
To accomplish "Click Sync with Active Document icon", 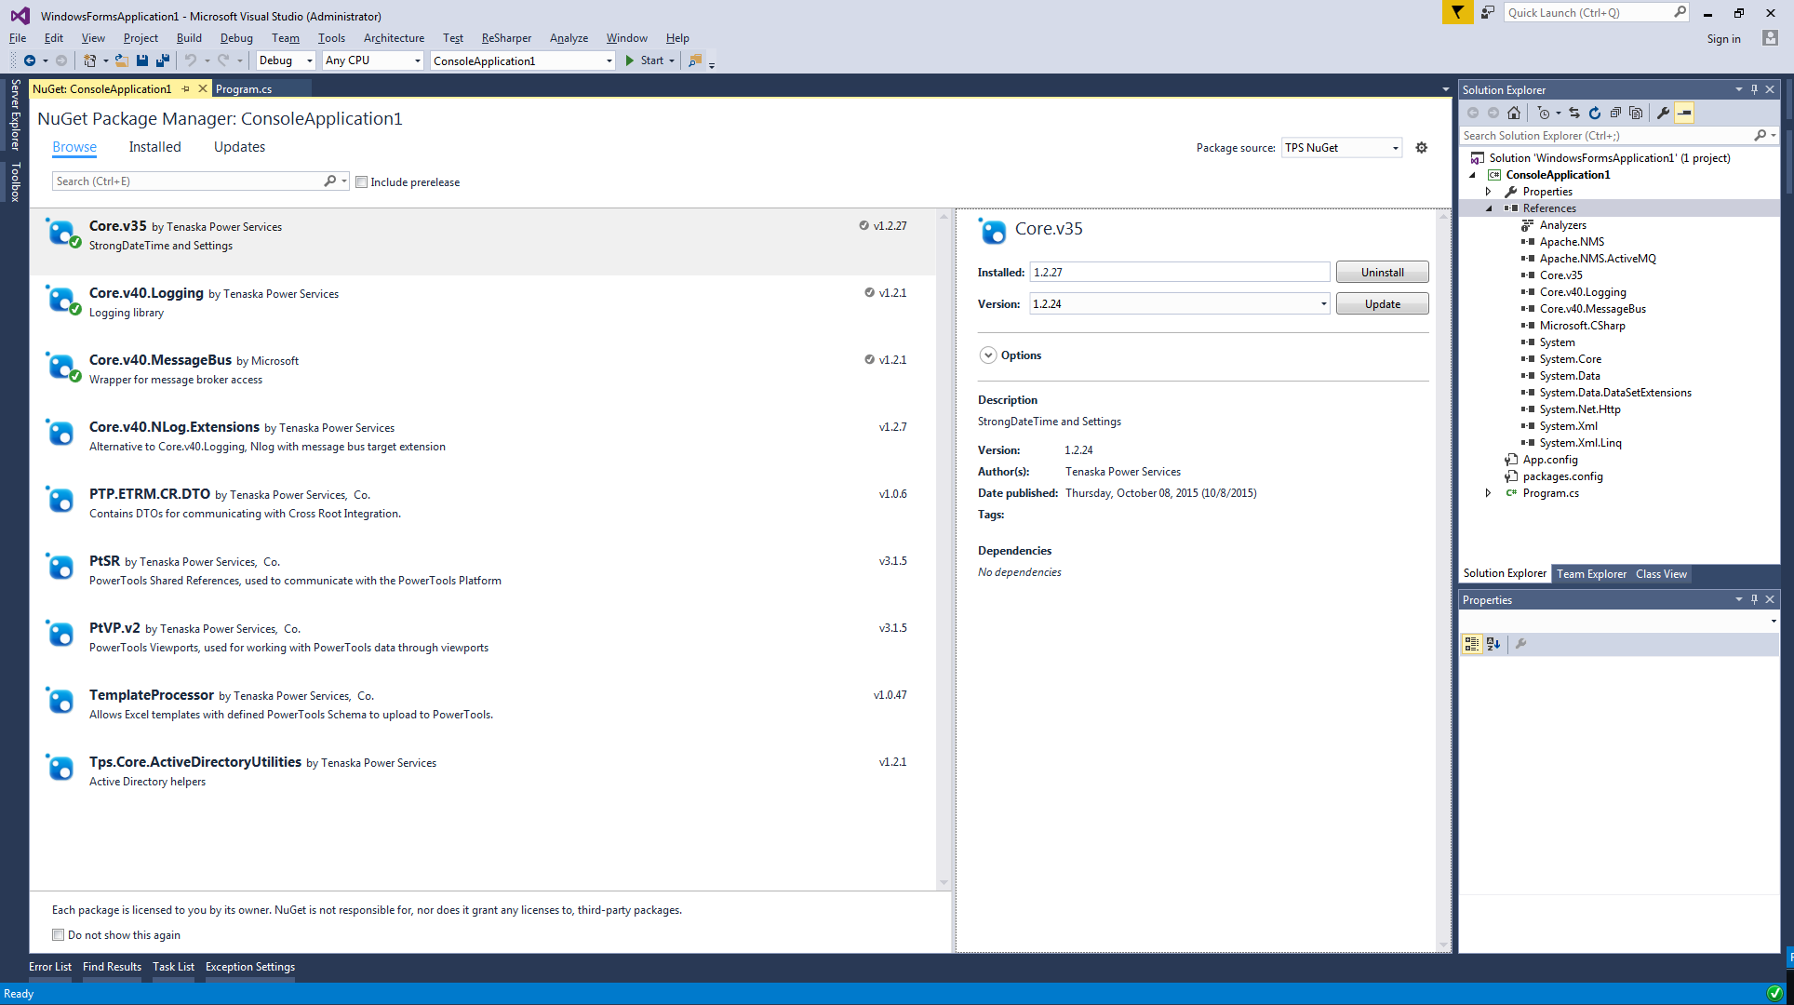I will pos(1574,113).
